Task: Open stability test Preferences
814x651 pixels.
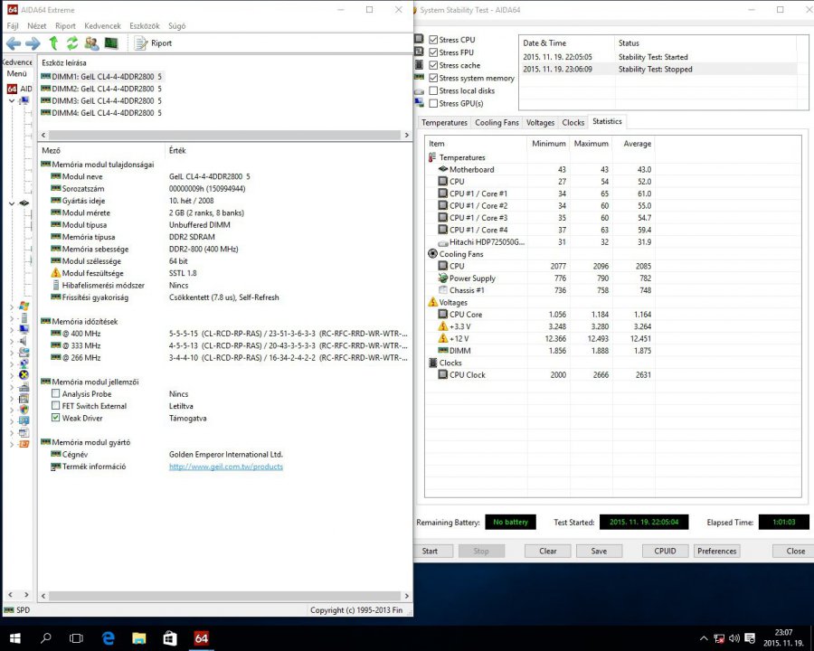Action: tap(717, 551)
